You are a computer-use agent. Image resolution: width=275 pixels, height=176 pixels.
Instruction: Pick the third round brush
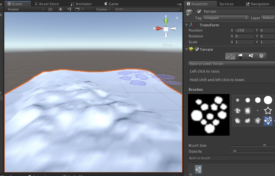pos(258,100)
